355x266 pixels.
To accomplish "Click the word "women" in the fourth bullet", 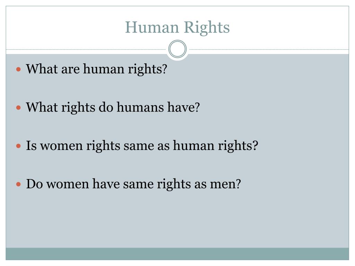I will pyautogui.click(x=68, y=184).
